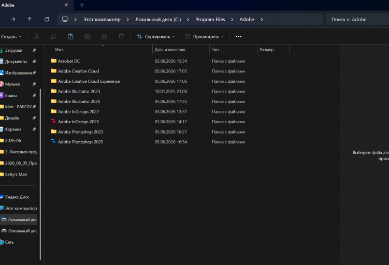This screenshot has height=265, width=389.
Task: Click date 10.01.2025 21:08 cell
Action: (x=171, y=92)
